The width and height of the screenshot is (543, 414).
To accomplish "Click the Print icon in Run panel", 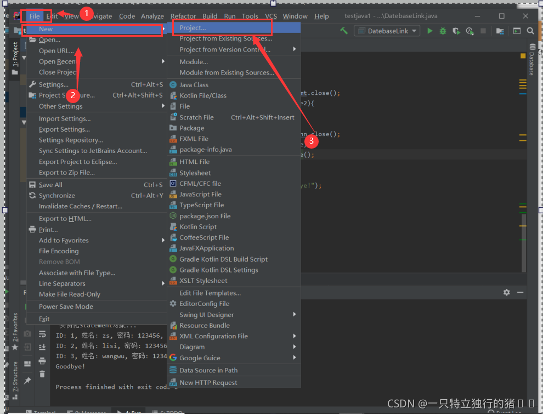I will pyautogui.click(x=42, y=361).
